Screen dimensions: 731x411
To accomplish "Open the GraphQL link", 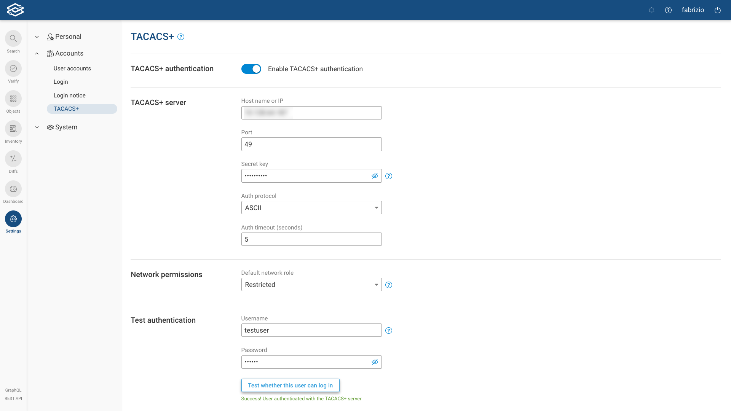I will coord(13,390).
